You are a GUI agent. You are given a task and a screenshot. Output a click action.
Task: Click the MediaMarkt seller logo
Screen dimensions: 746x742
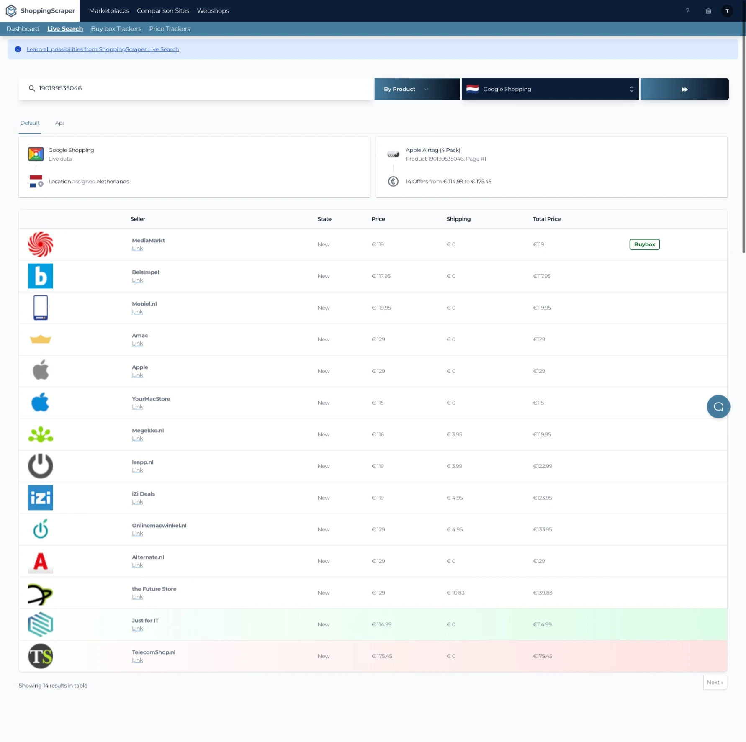tap(40, 244)
